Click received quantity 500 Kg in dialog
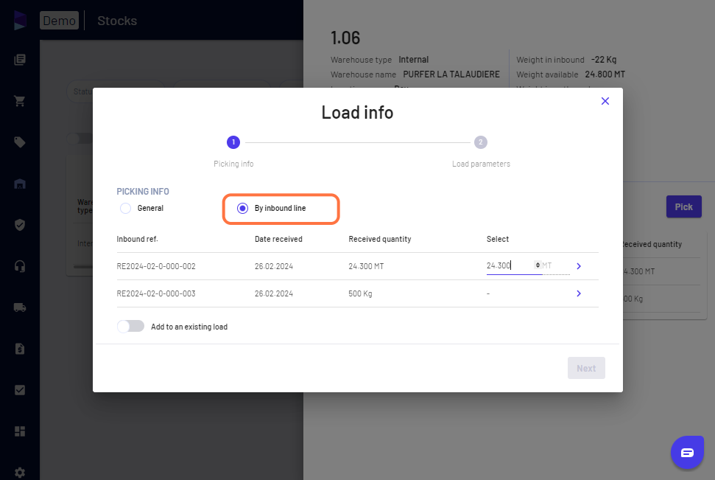The image size is (715, 480). (360, 293)
